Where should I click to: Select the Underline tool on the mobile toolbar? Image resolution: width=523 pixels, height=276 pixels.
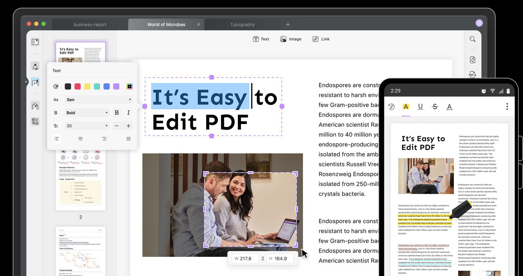coord(420,107)
